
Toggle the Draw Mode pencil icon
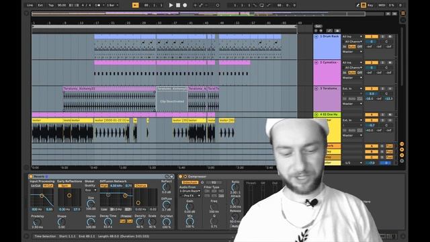click(358, 5)
